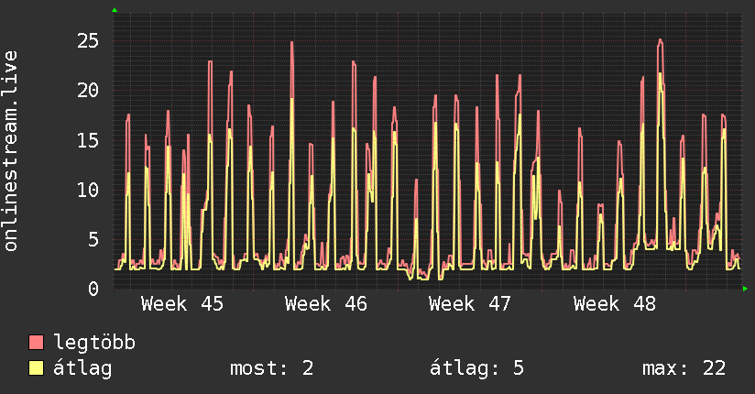Click the 'max: 22' maximum value

click(684, 368)
